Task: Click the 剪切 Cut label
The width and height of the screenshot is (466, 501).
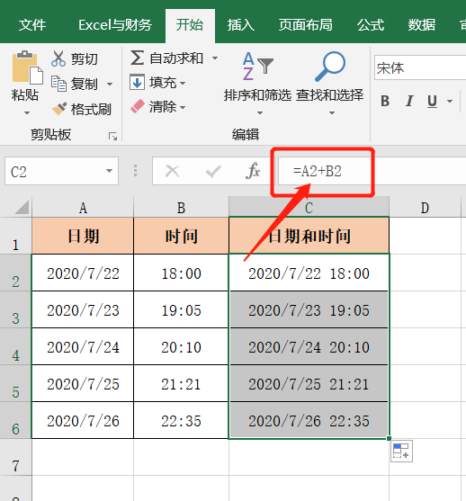Action: tap(84, 59)
